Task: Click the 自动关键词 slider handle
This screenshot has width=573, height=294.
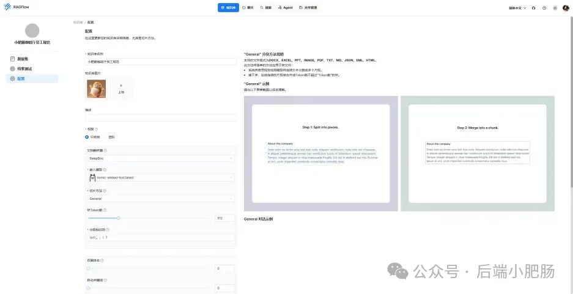Action: pos(88,288)
